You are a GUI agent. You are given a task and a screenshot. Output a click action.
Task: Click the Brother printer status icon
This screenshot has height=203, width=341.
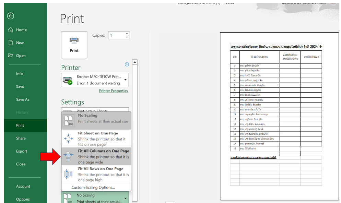click(68, 80)
